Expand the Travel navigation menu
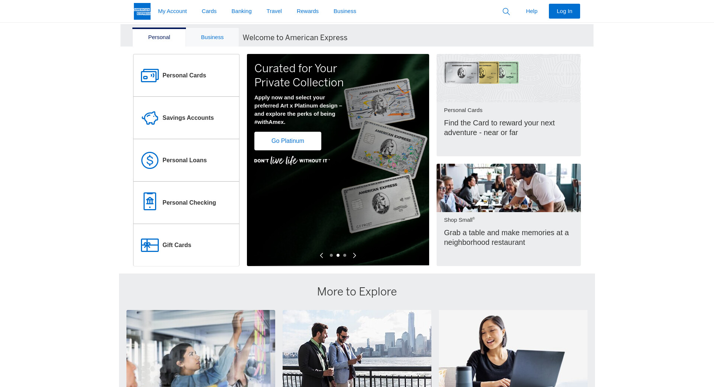The height and width of the screenshot is (387, 714). pyautogui.click(x=274, y=11)
